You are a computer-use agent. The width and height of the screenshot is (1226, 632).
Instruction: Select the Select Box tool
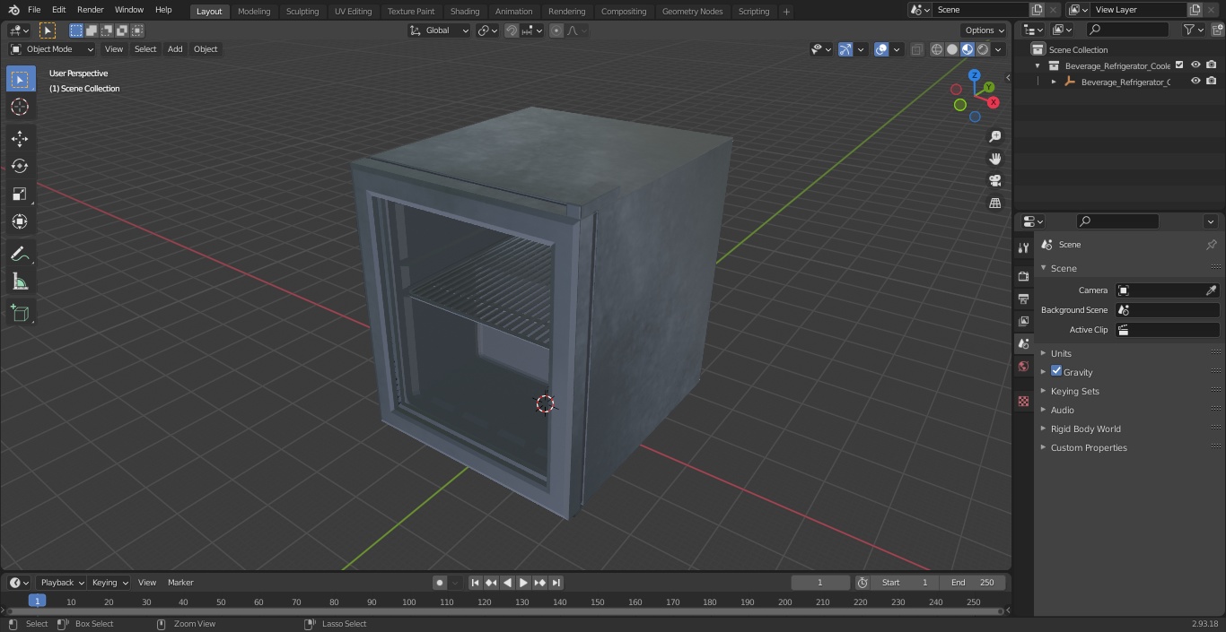pyautogui.click(x=20, y=80)
